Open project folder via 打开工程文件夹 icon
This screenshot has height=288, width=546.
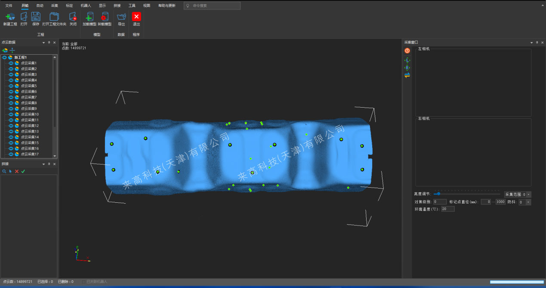[54, 17]
